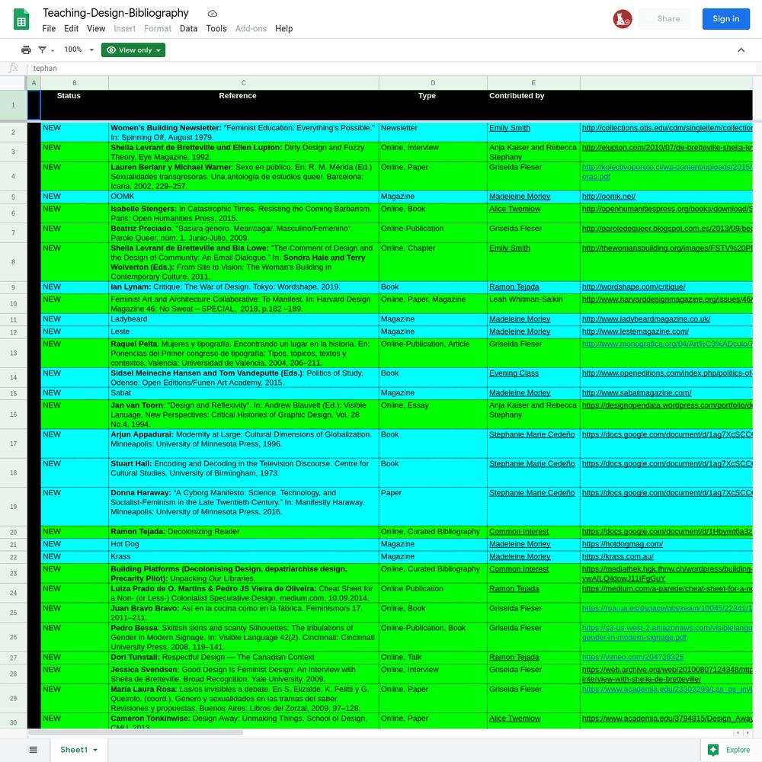Select the Type header cell

(433, 105)
